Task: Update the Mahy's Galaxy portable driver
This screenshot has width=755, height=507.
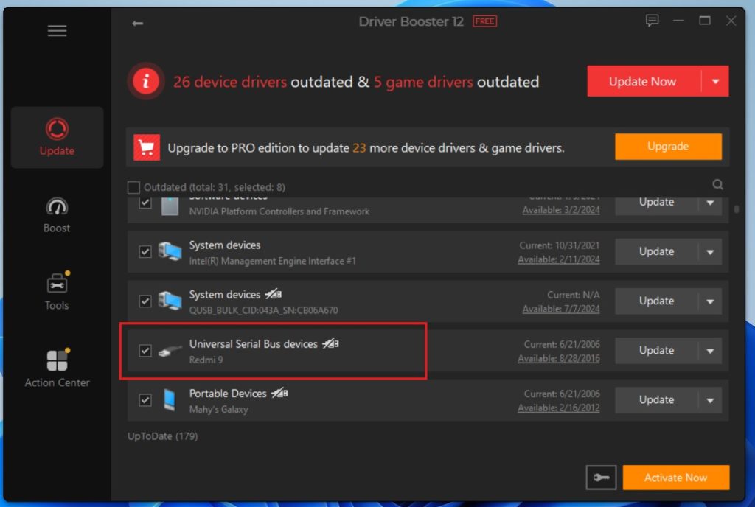Action: pyautogui.click(x=656, y=400)
